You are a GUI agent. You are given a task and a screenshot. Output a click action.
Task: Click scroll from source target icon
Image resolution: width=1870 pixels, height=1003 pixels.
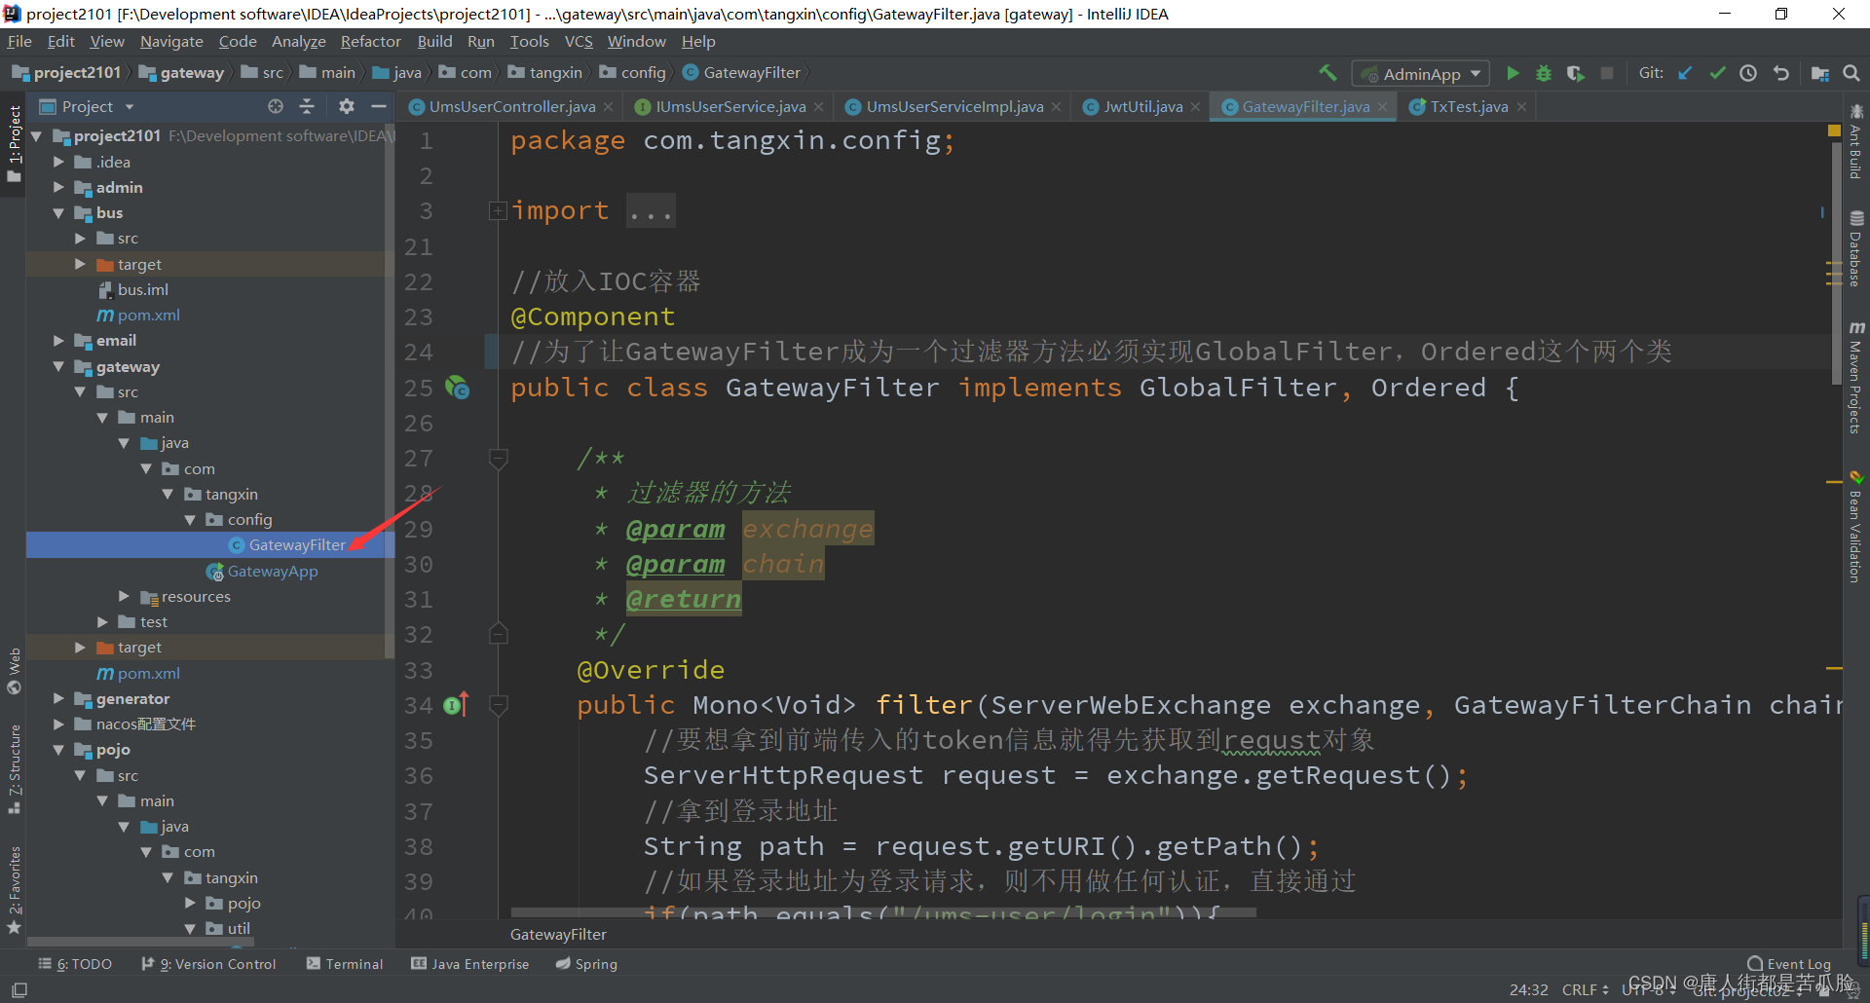(x=276, y=106)
